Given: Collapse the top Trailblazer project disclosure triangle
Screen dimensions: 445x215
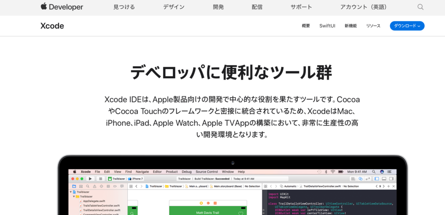Looking at the screenshot, I should click(x=71, y=192).
